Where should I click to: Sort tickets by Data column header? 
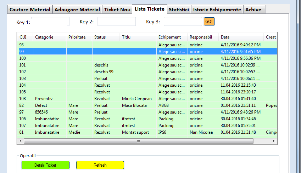241,37
